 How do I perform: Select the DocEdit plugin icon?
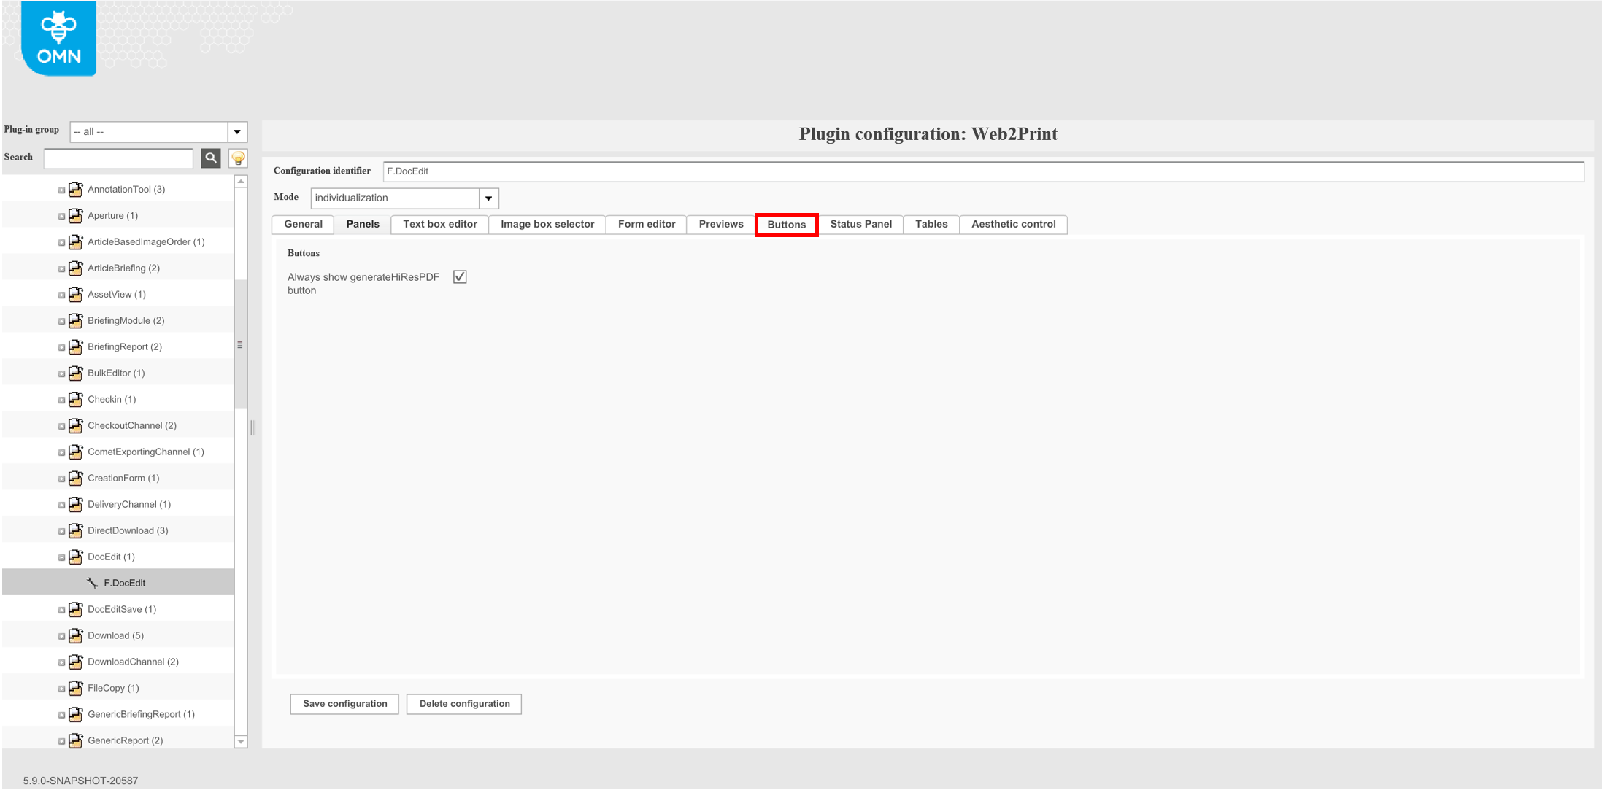tap(76, 557)
